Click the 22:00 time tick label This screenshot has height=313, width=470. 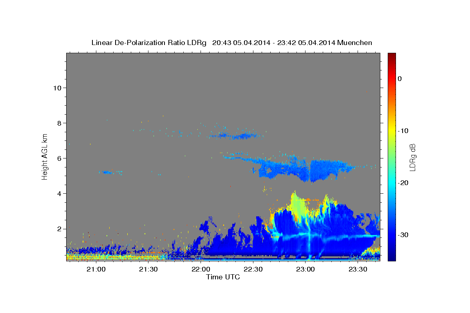click(201, 270)
